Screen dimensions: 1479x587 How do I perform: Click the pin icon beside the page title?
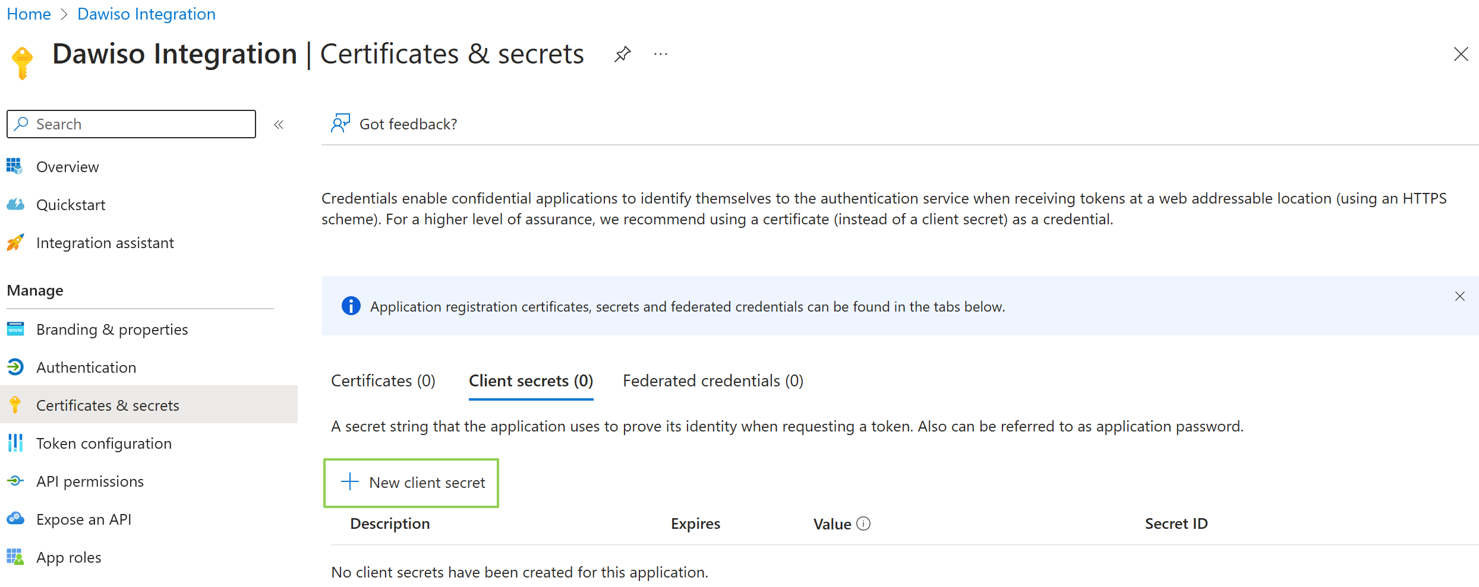[x=622, y=55]
